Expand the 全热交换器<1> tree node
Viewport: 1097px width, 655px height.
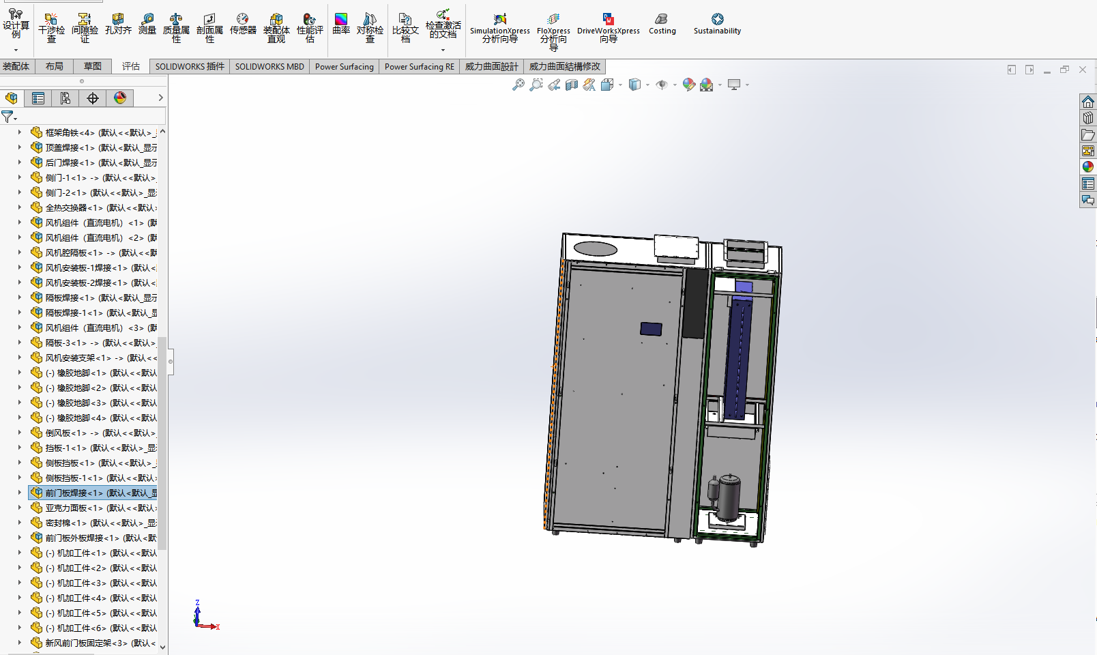coord(19,207)
